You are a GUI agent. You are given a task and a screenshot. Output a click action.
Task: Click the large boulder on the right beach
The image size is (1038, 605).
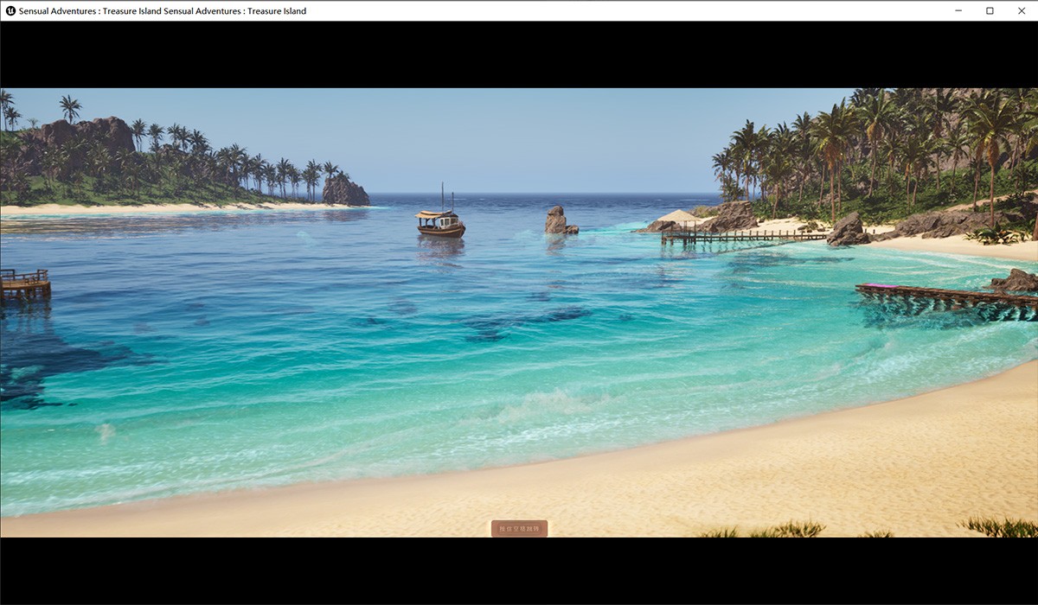coord(846,231)
